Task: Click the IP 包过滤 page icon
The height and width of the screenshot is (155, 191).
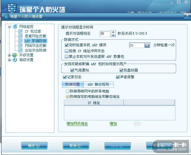Action: coord(20,31)
